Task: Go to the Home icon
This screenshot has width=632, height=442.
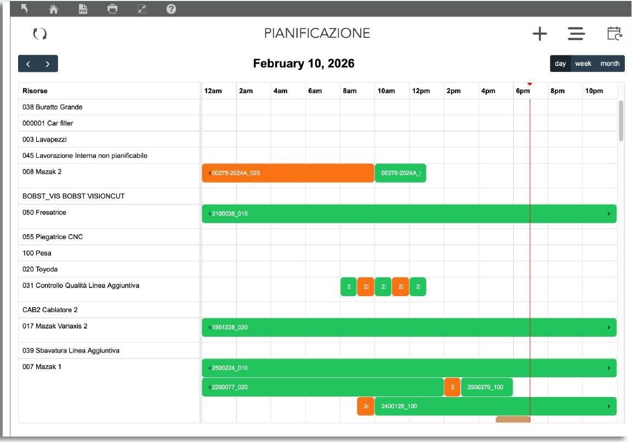Action: [x=54, y=8]
